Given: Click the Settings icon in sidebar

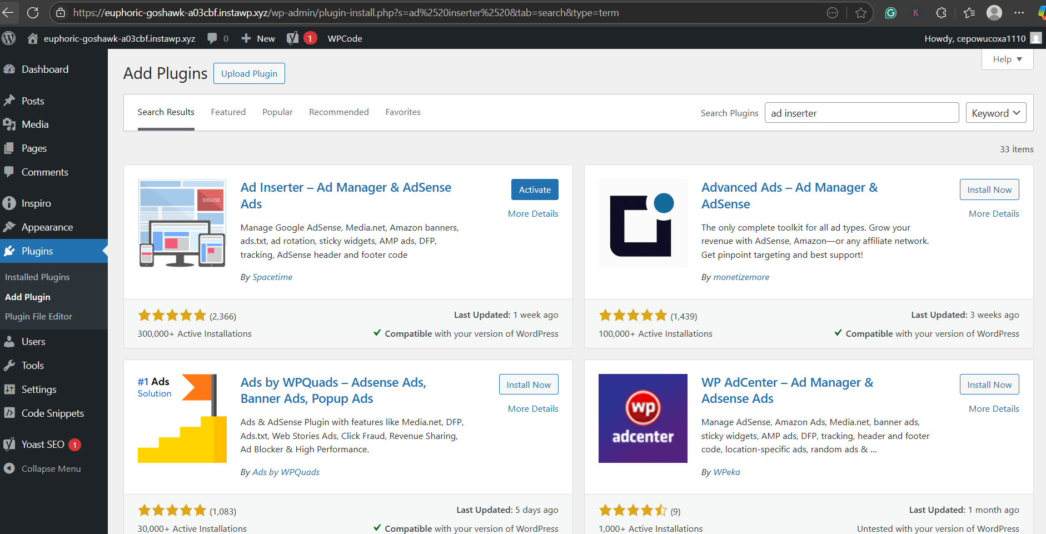Looking at the screenshot, I should [9, 390].
